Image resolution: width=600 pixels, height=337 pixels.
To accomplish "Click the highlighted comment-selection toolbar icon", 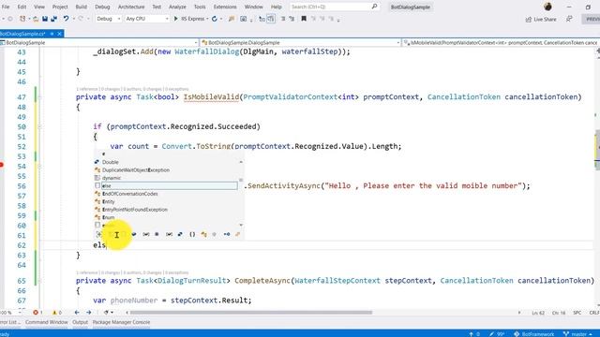I will tap(271, 19).
